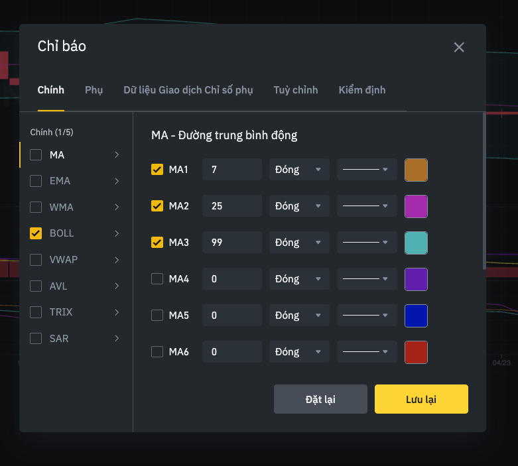Open the MA6 line style dropdown
This screenshot has height=466, width=518.
pyautogui.click(x=367, y=351)
